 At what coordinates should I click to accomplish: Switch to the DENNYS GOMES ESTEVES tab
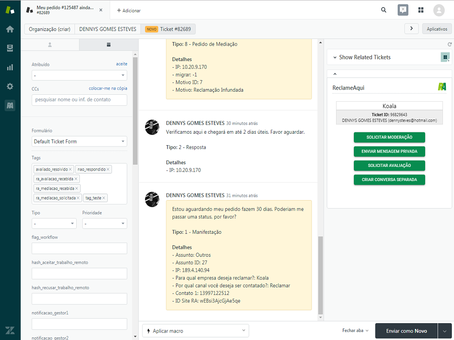tap(108, 29)
